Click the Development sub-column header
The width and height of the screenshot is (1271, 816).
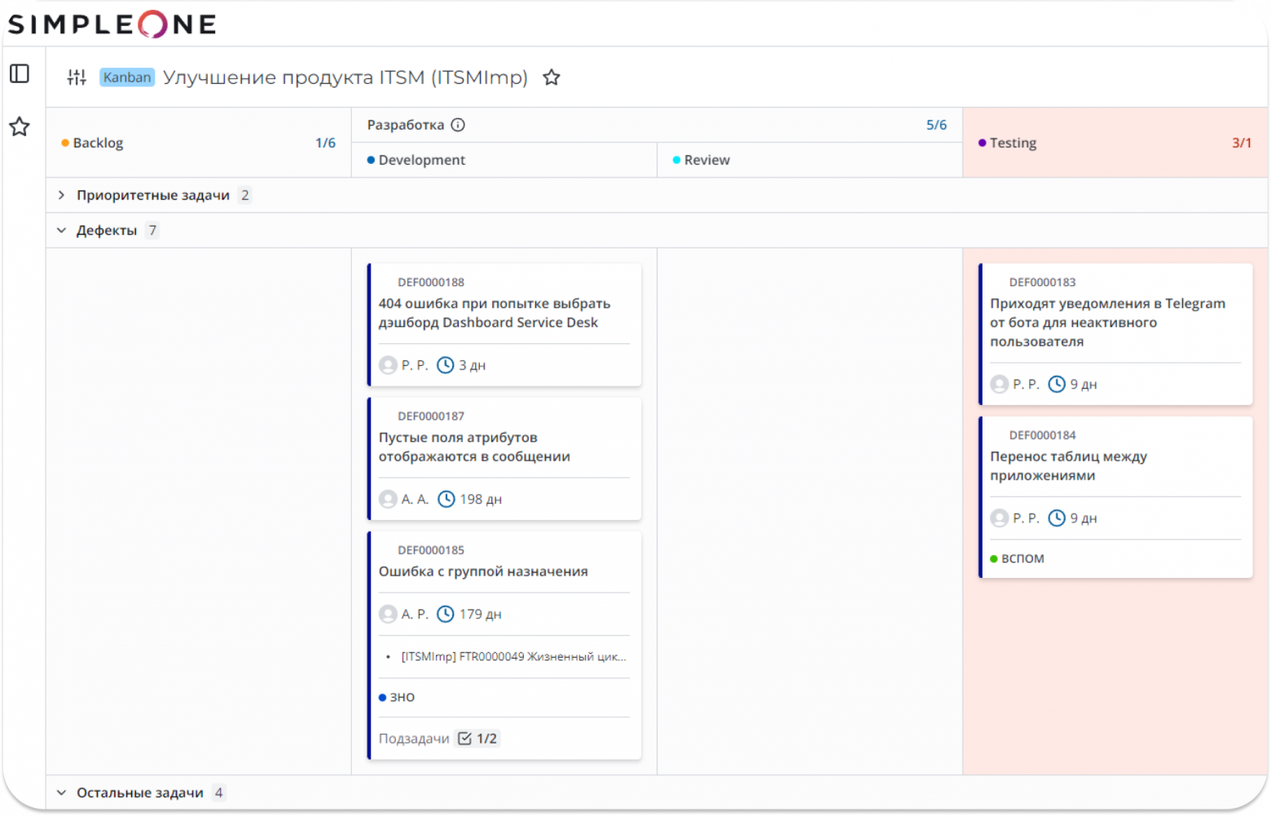point(421,160)
